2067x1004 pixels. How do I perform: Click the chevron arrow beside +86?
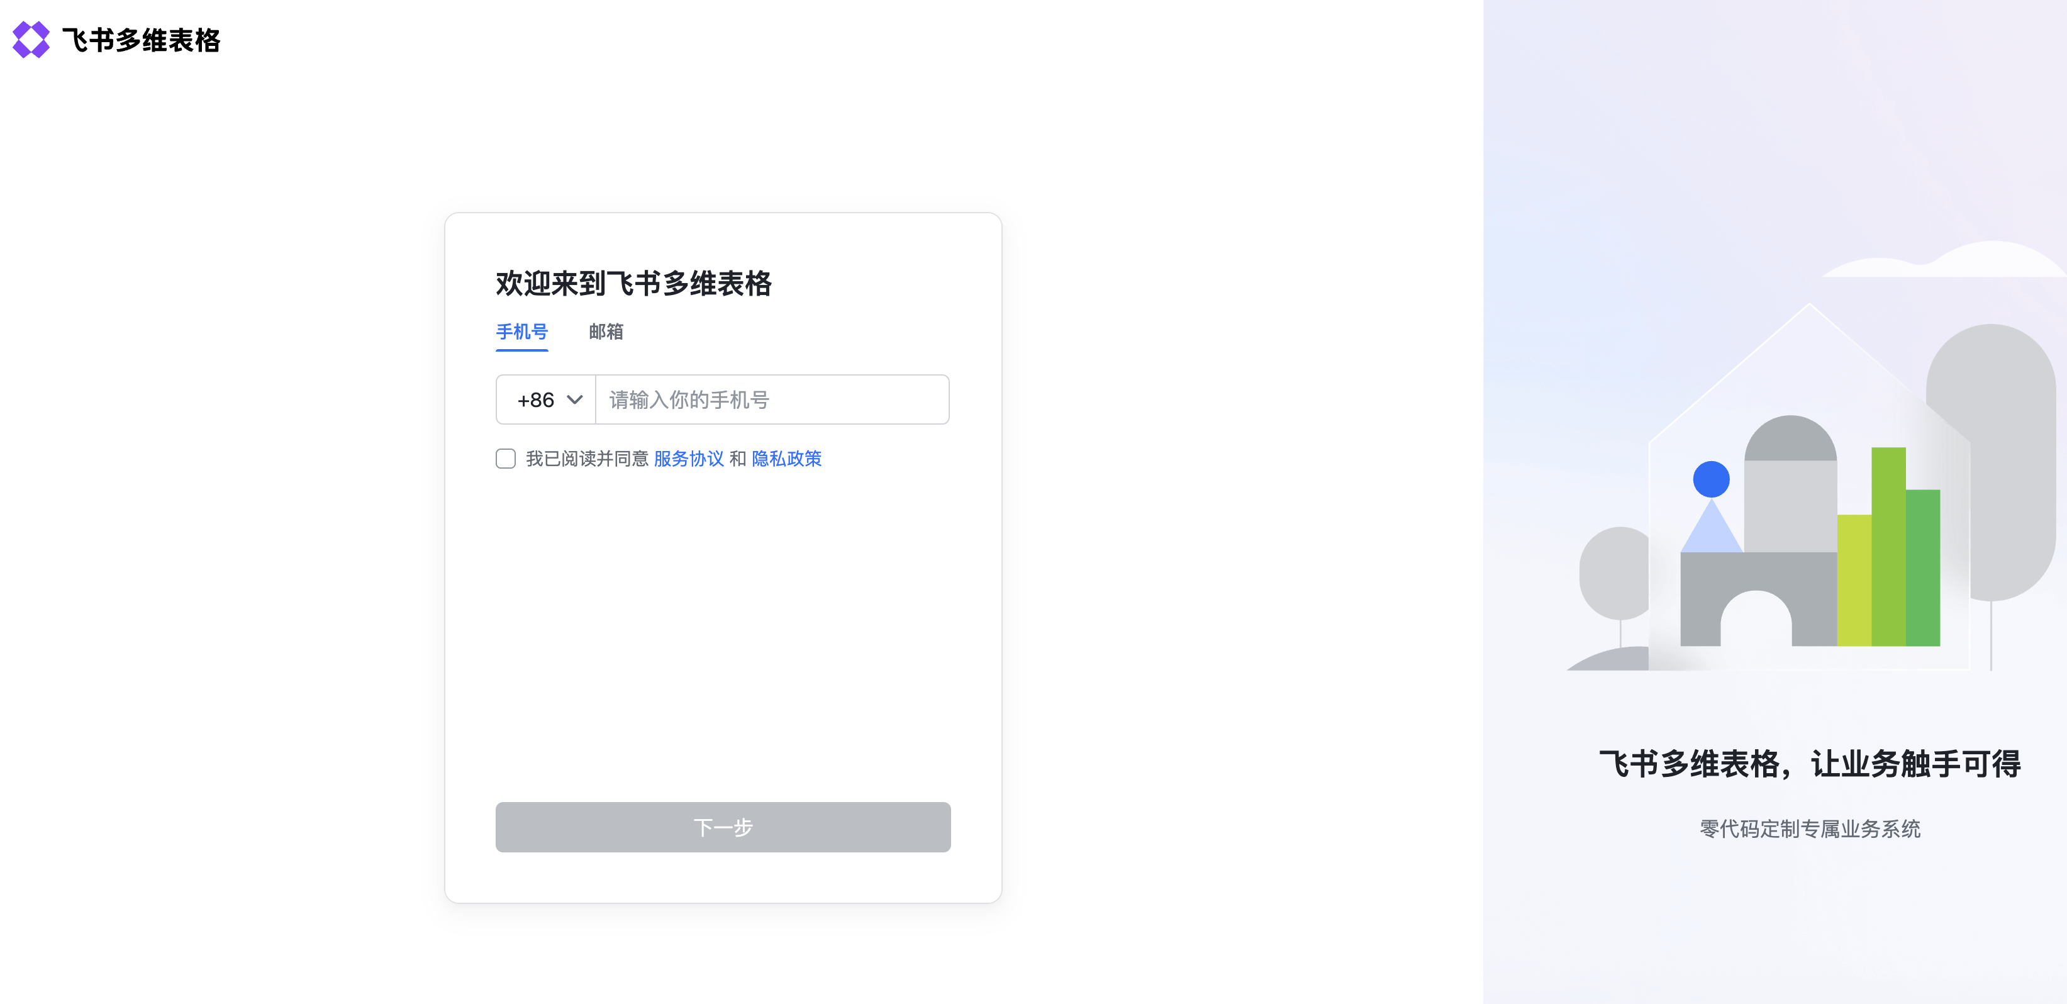574,399
